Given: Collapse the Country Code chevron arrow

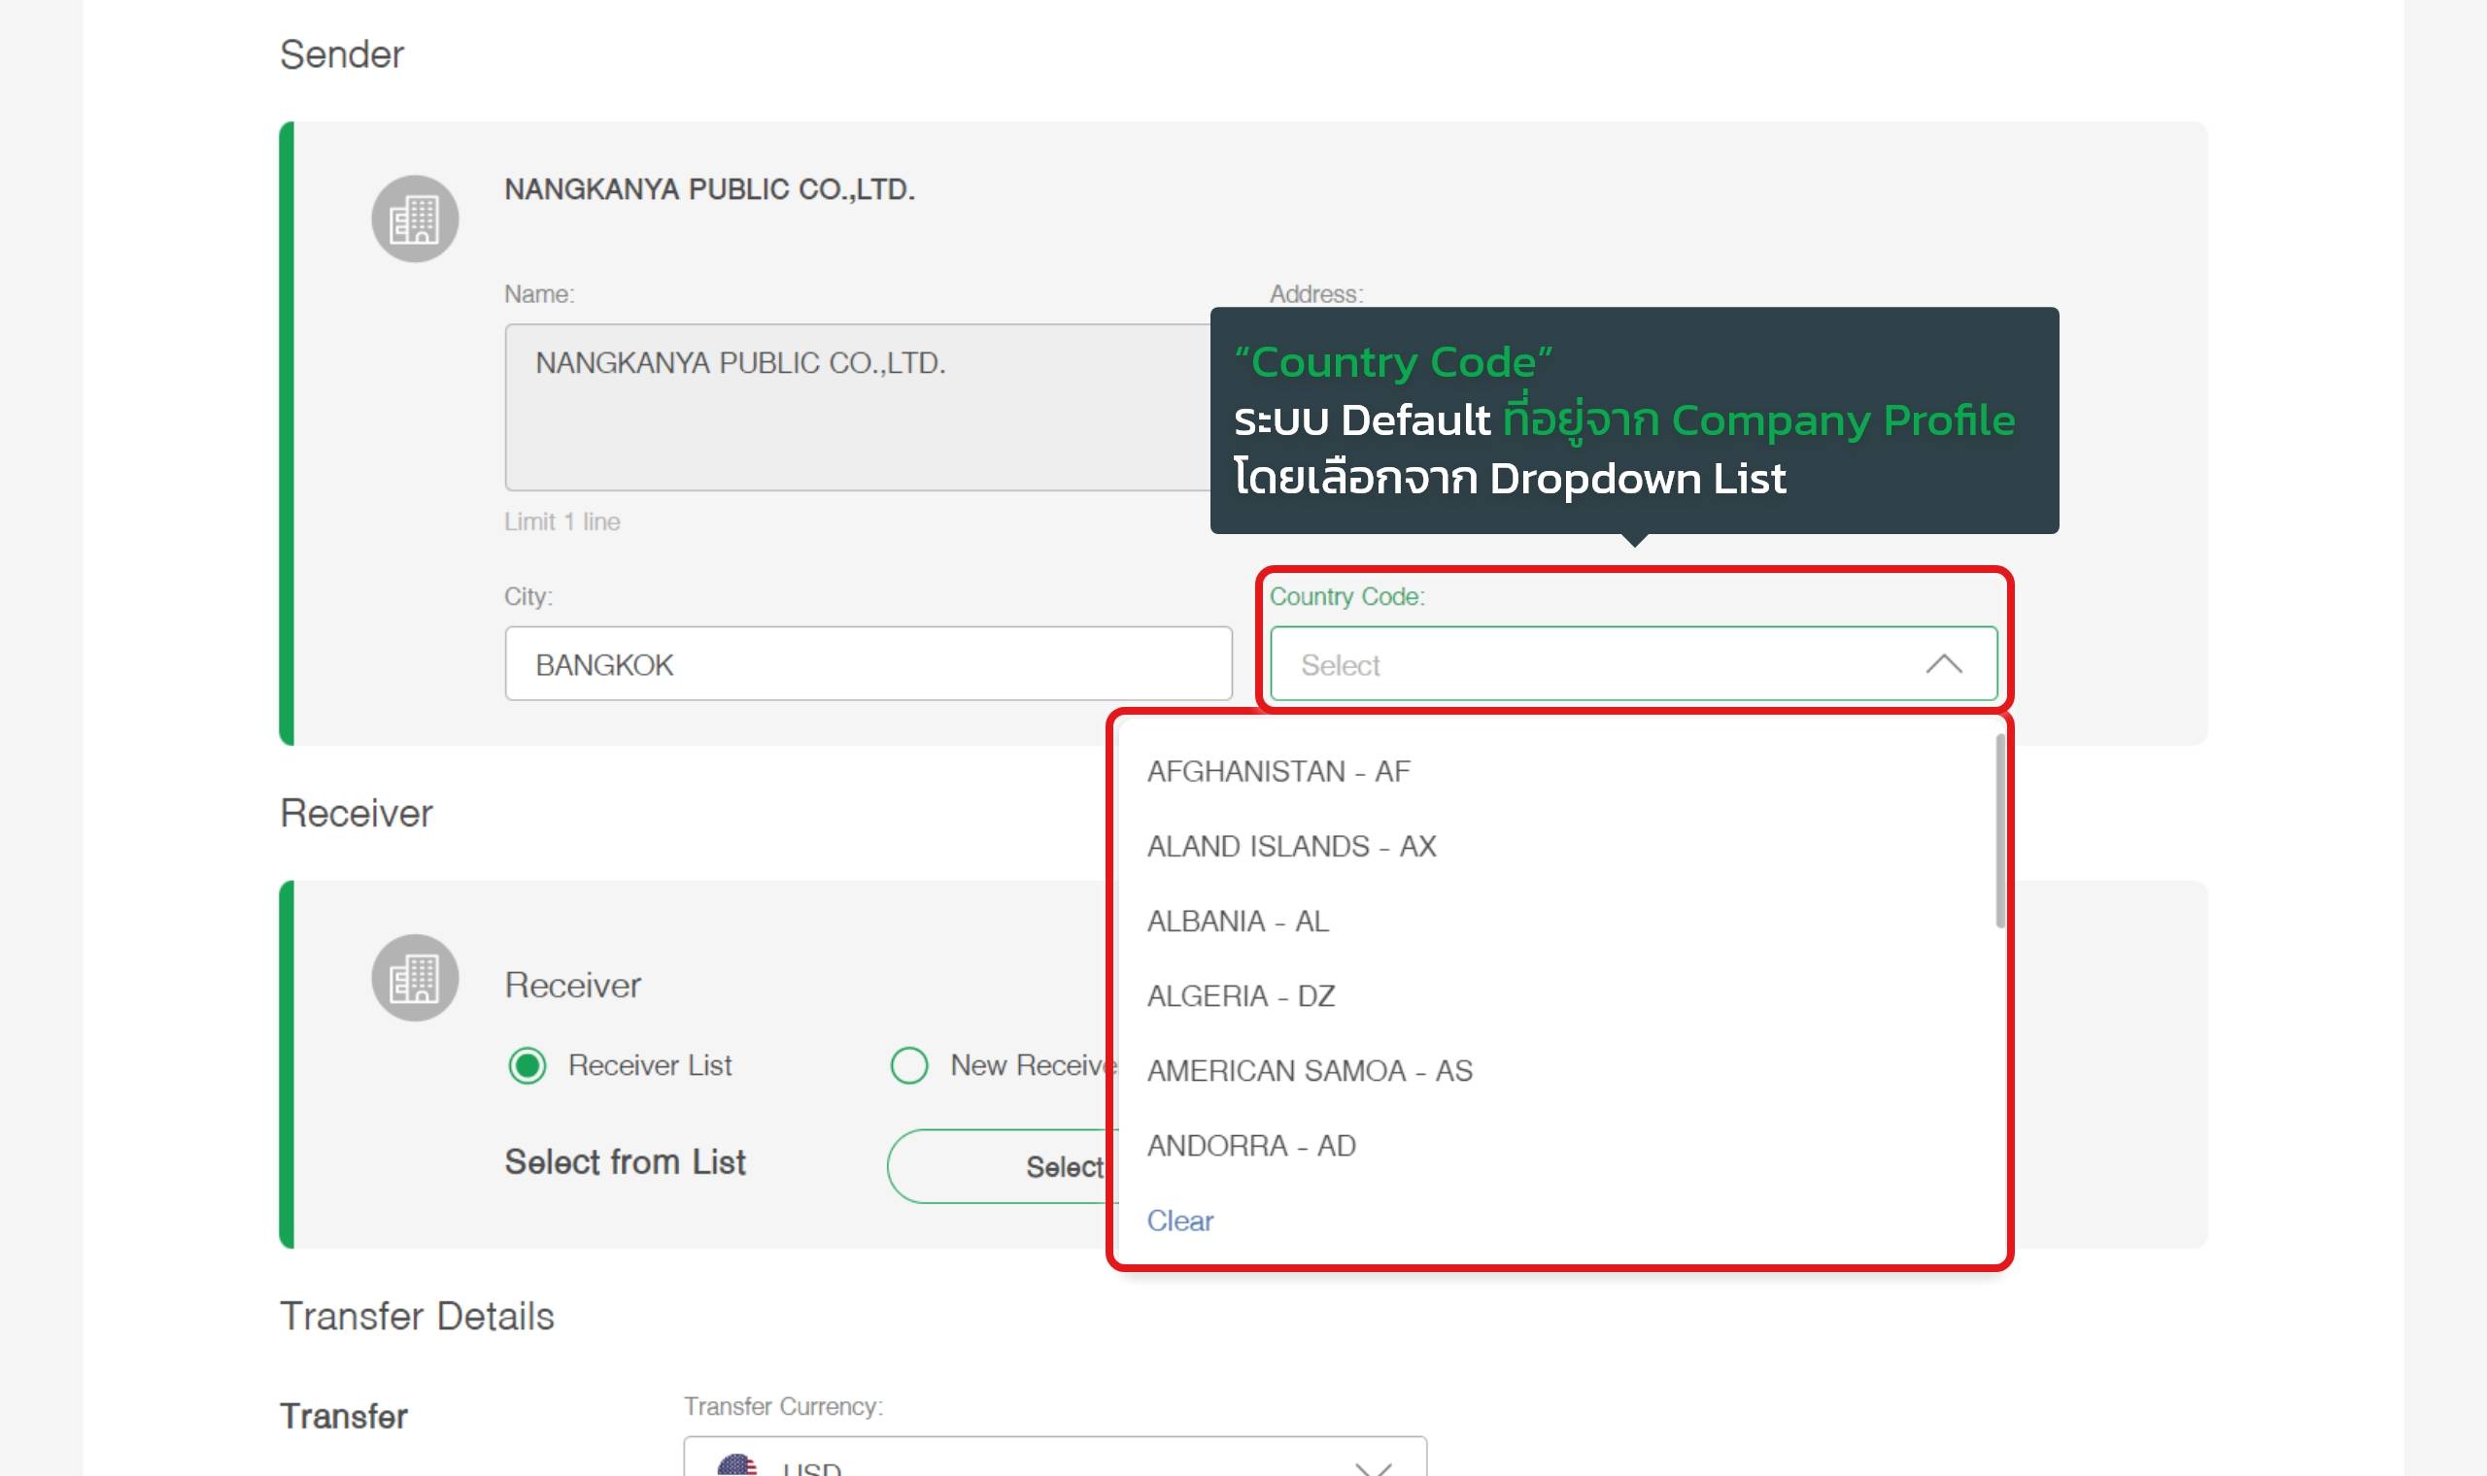Looking at the screenshot, I should [x=1943, y=664].
